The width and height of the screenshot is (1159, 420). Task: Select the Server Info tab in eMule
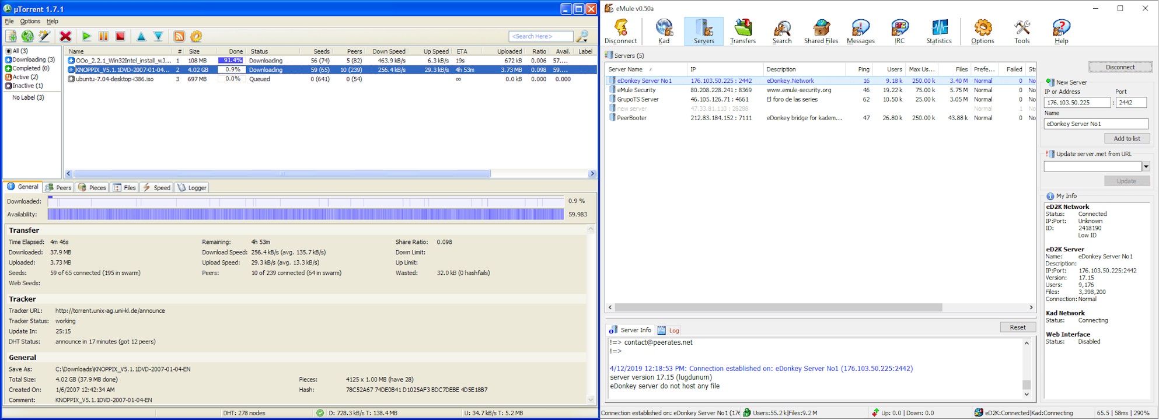pos(630,330)
